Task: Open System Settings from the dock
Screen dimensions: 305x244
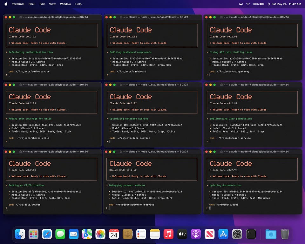Action: click(x=237, y=234)
